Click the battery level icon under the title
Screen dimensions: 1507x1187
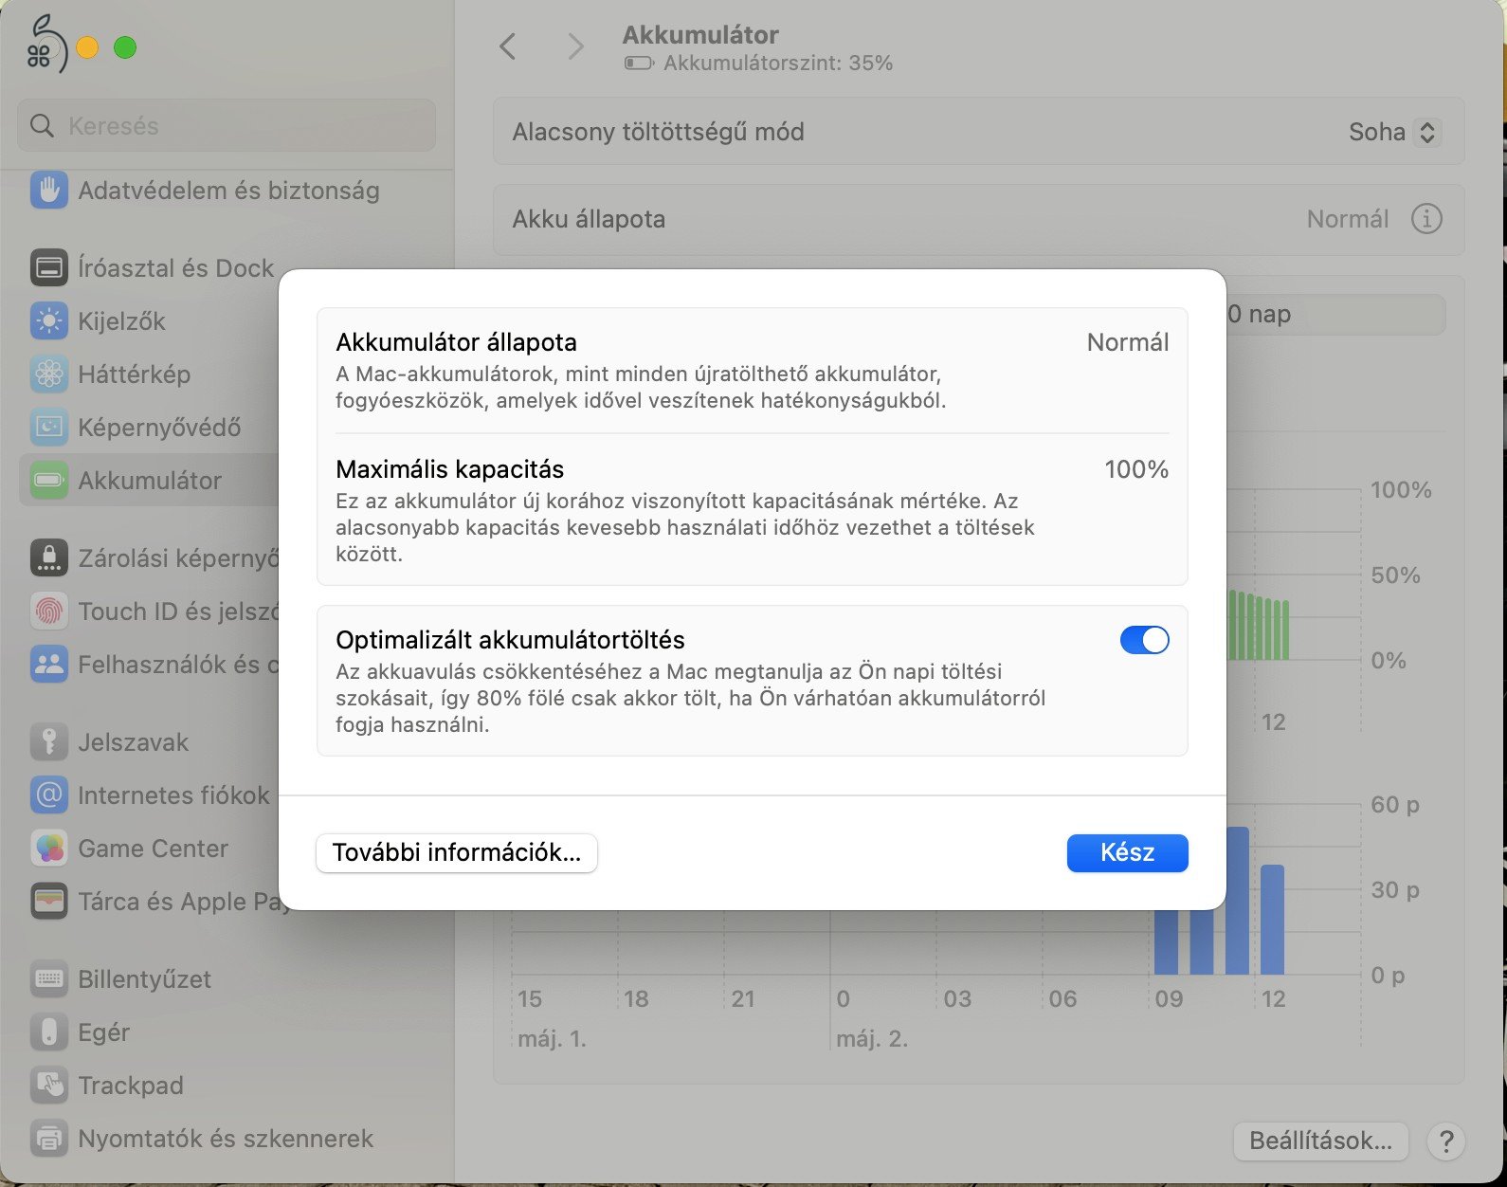click(x=639, y=64)
